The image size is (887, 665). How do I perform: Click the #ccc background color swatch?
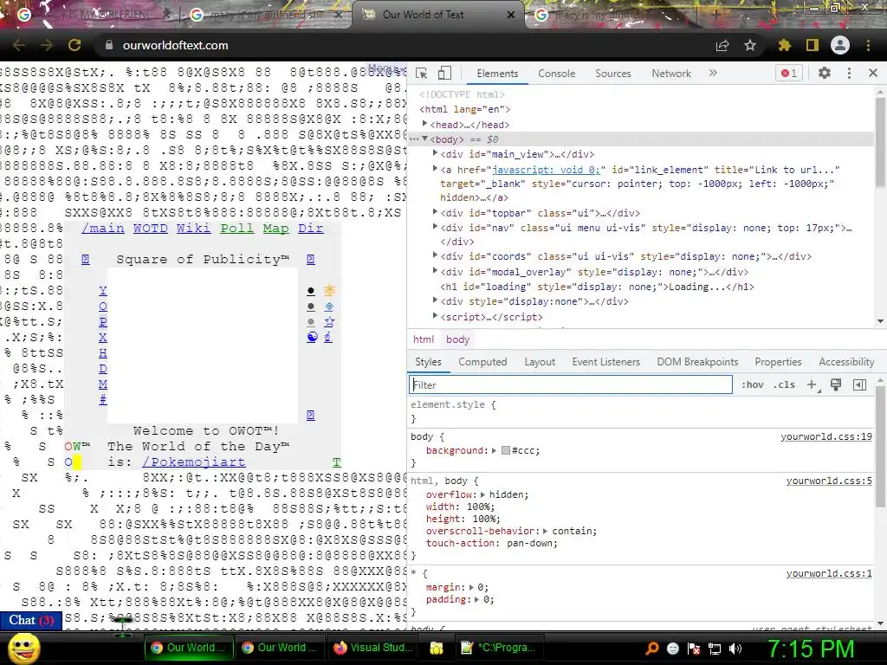(506, 450)
